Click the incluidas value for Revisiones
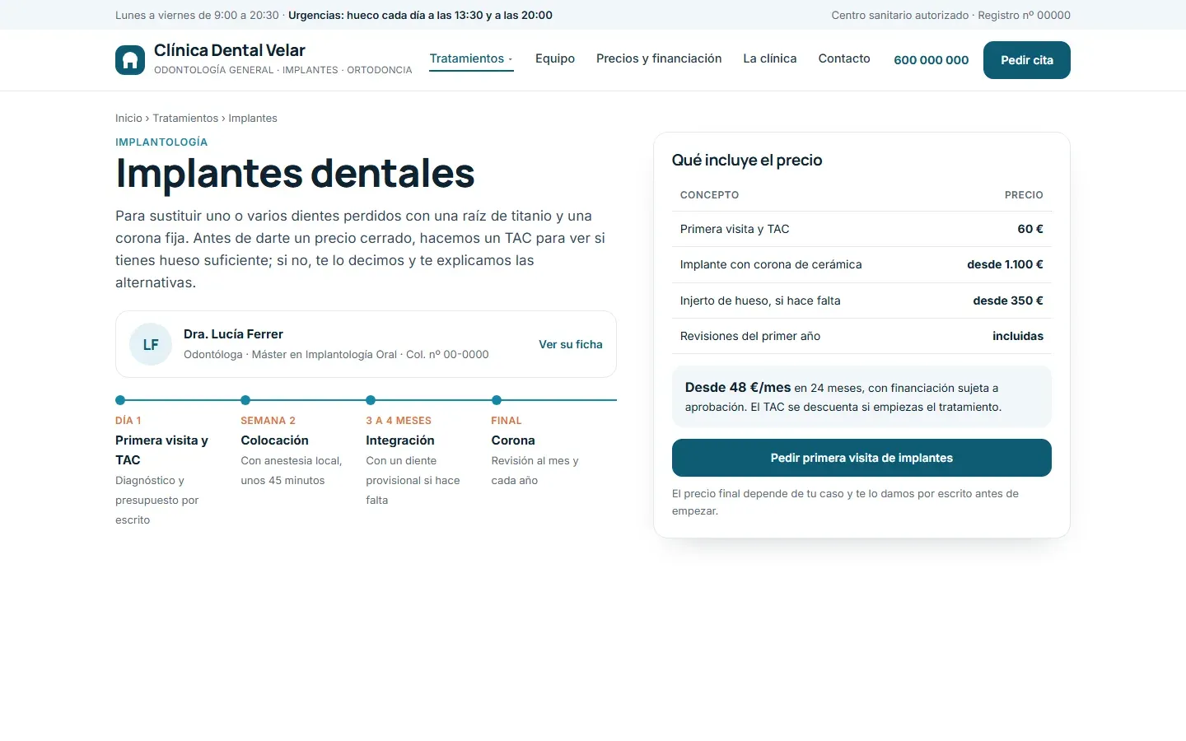The height and width of the screenshot is (741, 1186). coord(1018,336)
